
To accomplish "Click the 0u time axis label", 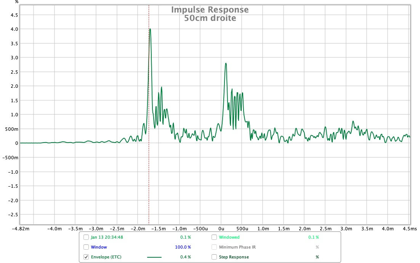I will 221,229.
